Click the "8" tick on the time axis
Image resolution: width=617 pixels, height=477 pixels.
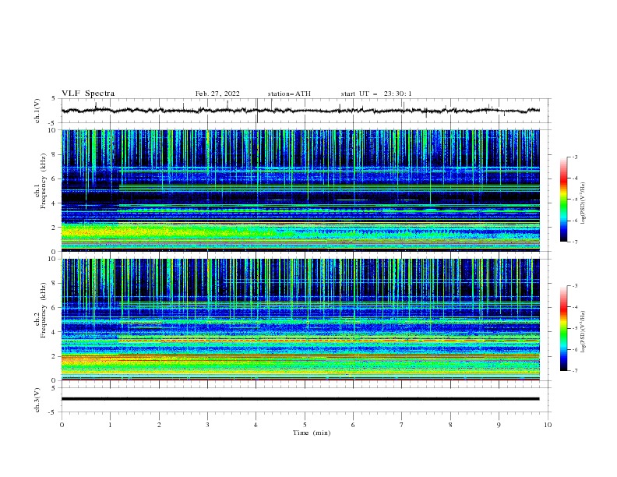pyautogui.click(x=450, y=425)
